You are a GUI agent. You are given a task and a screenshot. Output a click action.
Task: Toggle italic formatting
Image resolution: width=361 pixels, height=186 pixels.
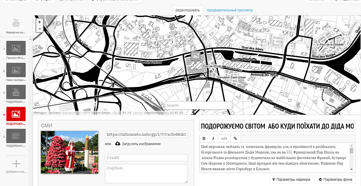[x=213, y=138]
